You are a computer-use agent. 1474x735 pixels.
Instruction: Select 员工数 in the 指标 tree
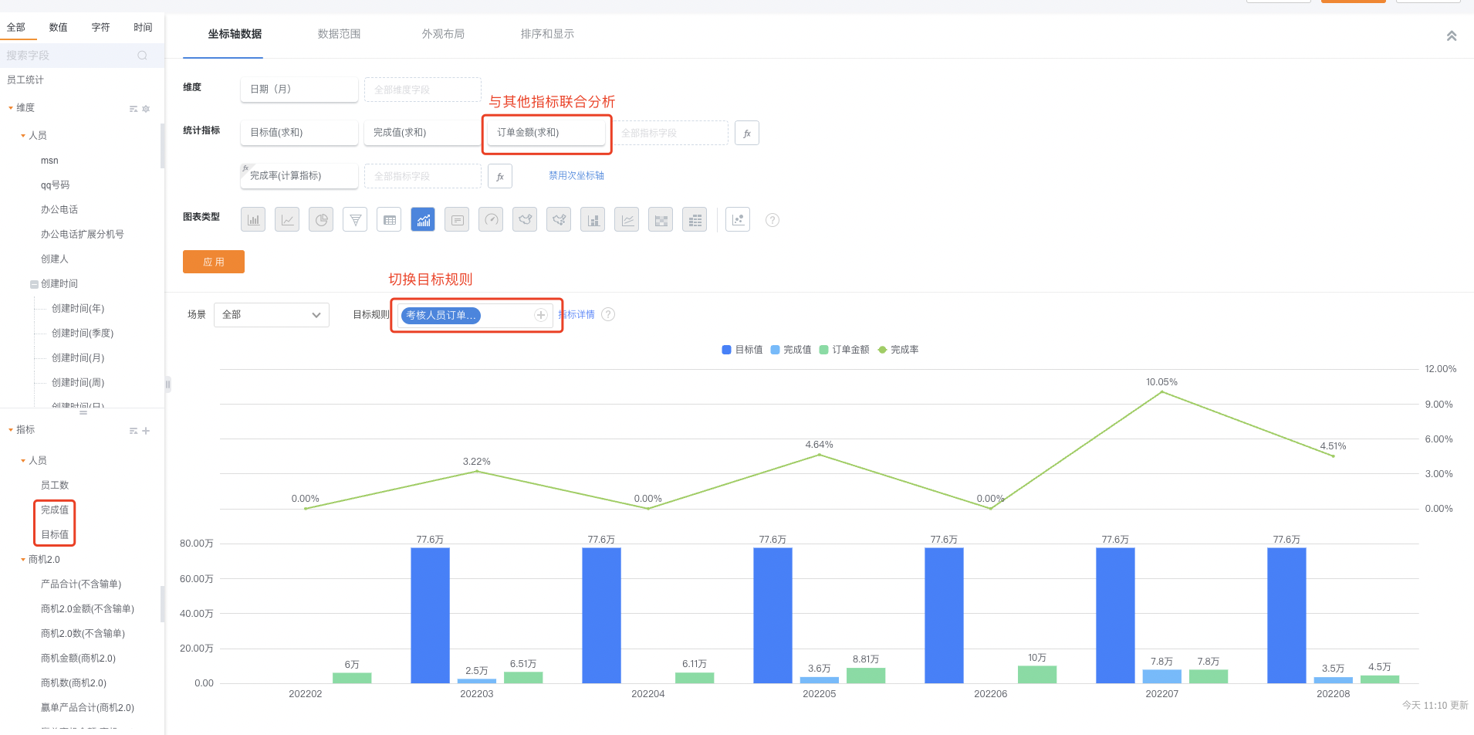tap(55, 486)
